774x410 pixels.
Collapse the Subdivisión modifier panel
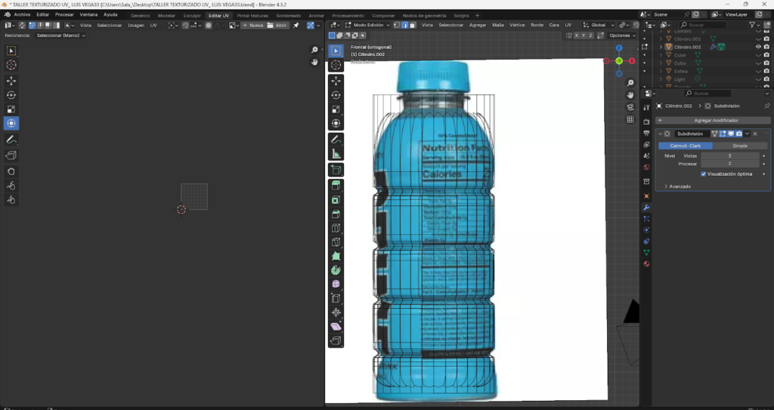[x=661, y=134]
